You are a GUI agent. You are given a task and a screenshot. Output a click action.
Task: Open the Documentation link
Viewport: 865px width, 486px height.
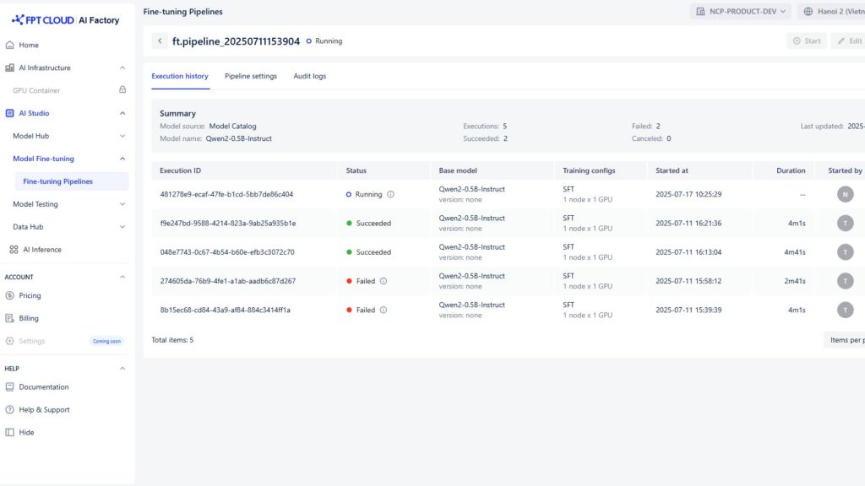tap(44, 386)
